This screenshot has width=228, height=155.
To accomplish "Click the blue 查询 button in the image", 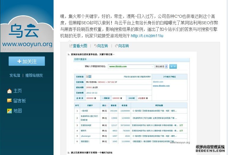I will (x=173, y=66).
